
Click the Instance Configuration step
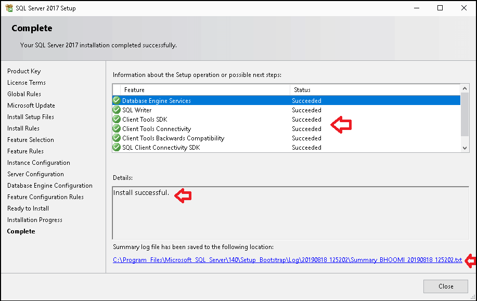[x=38, y=163]
